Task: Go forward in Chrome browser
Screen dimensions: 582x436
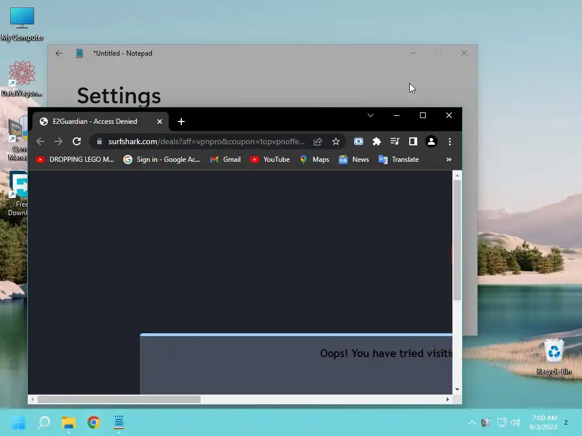Action: point(59,141)
